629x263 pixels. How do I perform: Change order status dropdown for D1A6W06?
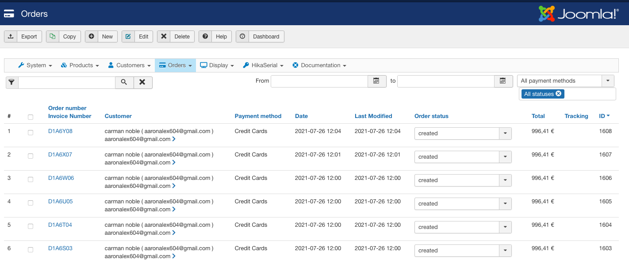tap(463, 180)
